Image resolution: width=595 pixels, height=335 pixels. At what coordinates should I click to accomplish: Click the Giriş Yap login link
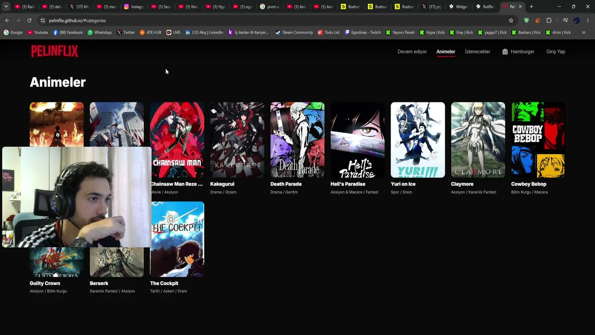(x=555, y=52)
